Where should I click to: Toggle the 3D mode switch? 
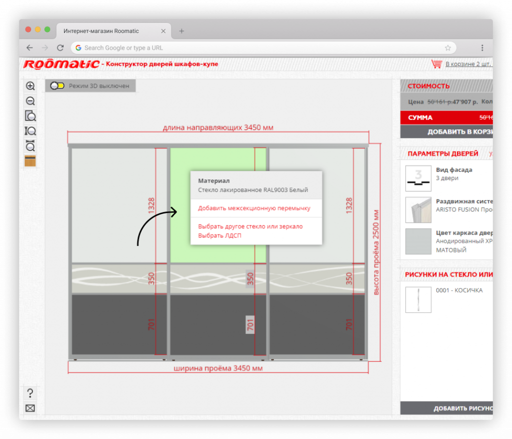pos(57,86)
